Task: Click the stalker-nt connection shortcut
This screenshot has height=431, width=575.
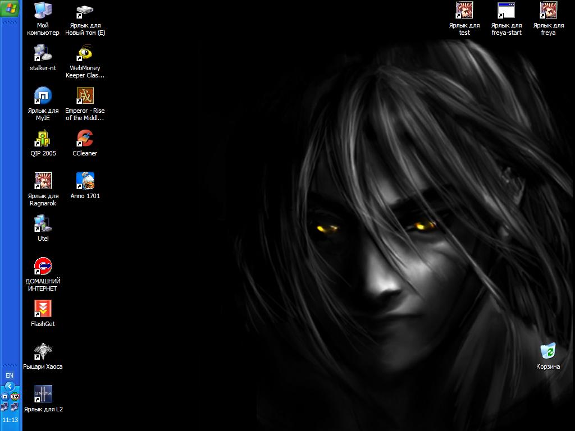Action: point(43,58)
